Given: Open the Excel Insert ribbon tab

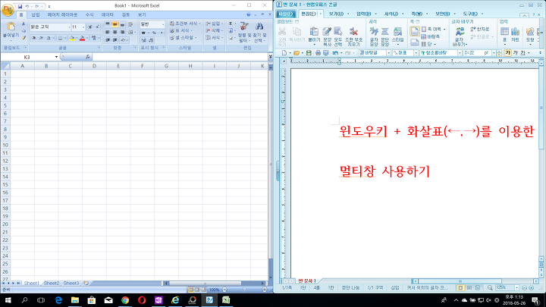Looking at the screenshot, I should coord(36,15).
